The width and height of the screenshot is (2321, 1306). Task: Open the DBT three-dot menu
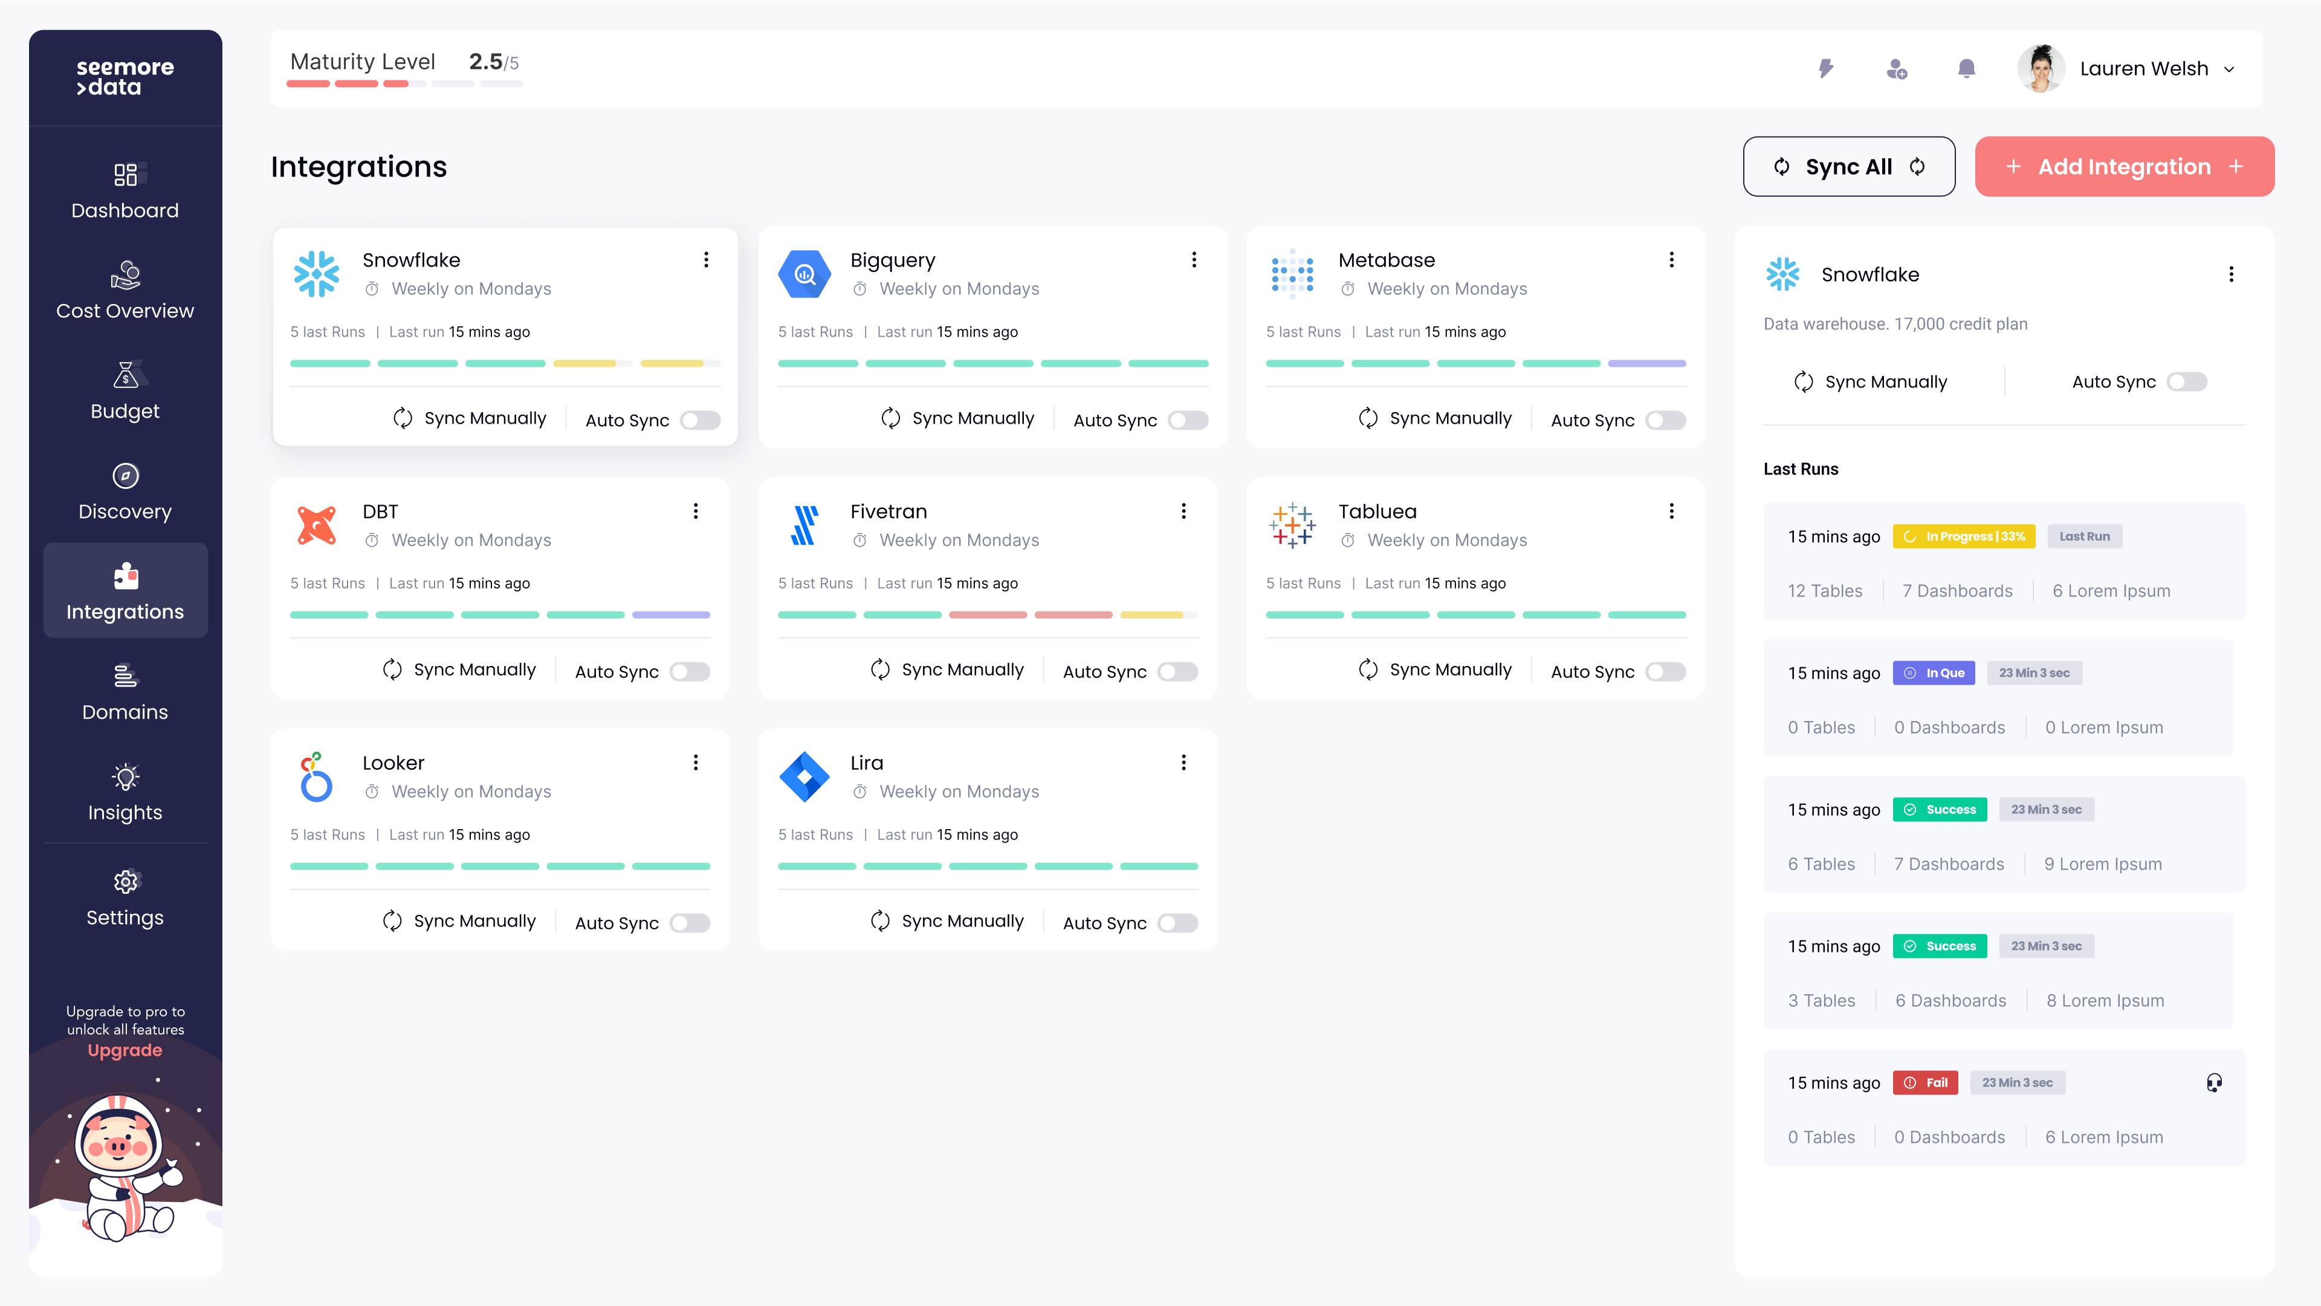click(x=696, y=512)
